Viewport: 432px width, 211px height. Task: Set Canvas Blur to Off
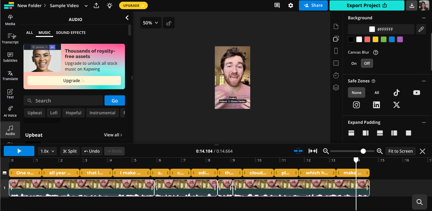tap(367, 63)
